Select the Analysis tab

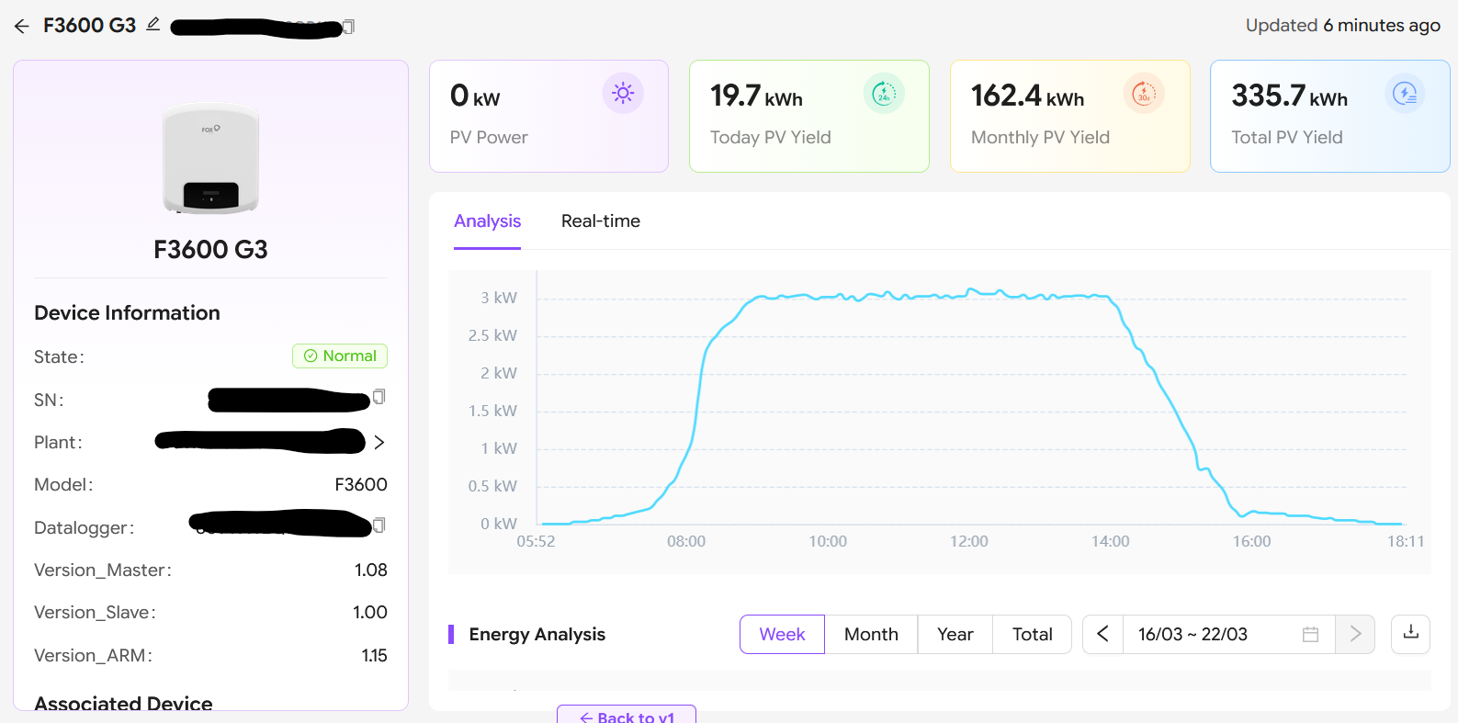click(x=487, y=221)
